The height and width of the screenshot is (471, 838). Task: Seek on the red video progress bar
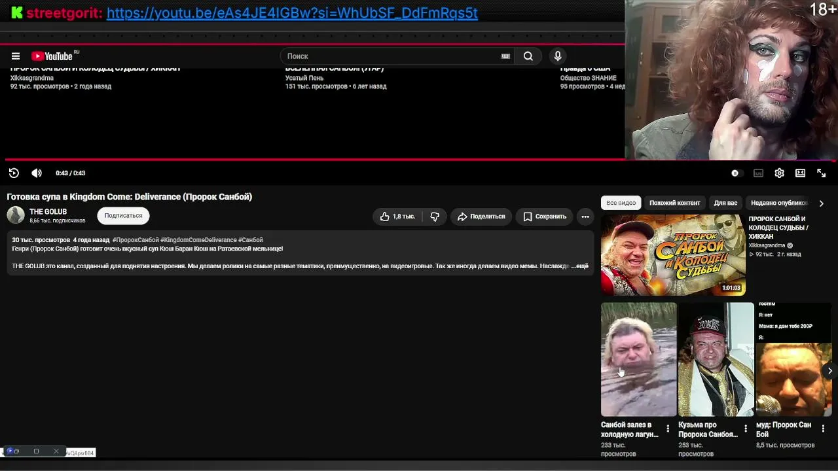[314, 159]
